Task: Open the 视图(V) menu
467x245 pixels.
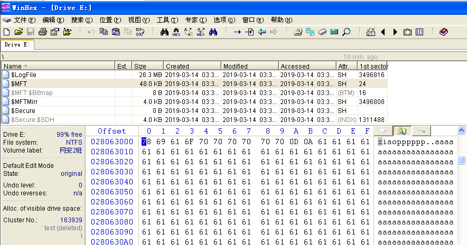Action: coord(139,20)
